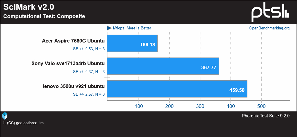This screenshot has width=297, height=137.
Task: Click the PTS logo icon
Action: [270, 12]
